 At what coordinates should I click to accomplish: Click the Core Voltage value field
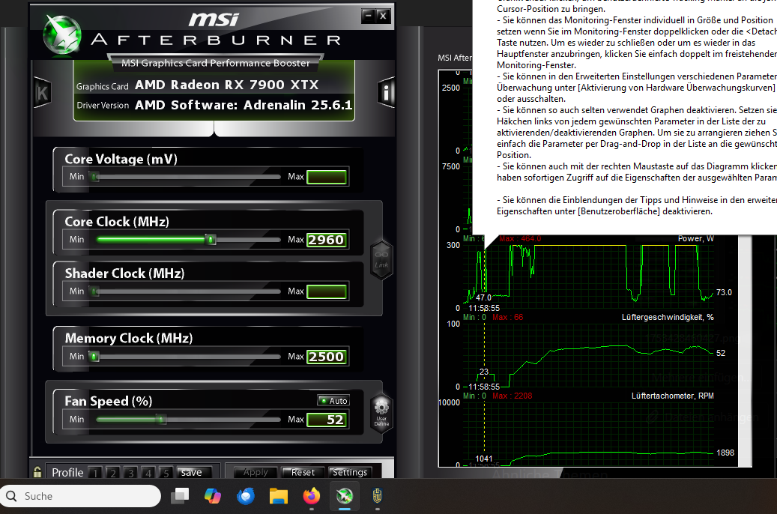pos(327,177)
